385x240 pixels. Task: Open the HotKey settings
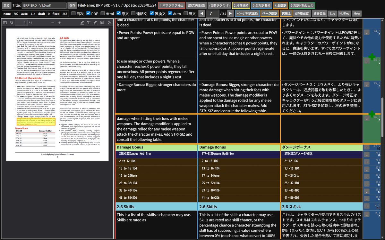[344, 13]
